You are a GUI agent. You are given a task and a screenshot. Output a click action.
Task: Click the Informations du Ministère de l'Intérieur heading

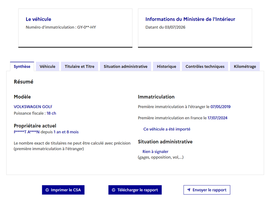190,19
